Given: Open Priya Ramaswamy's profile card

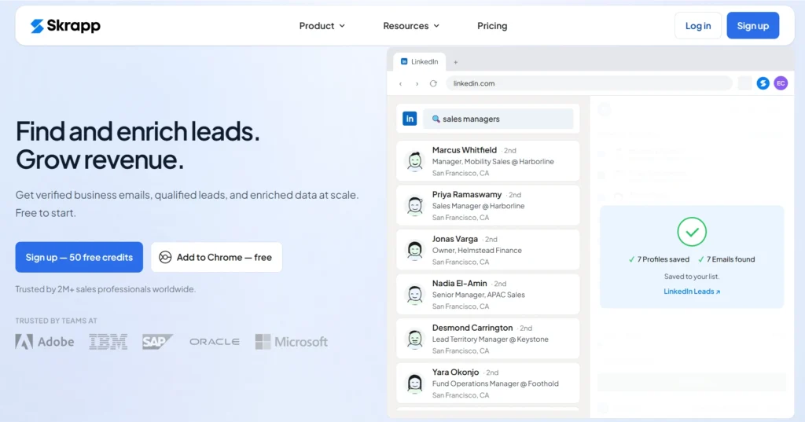Looking at the screenshot, I should 487,205.
